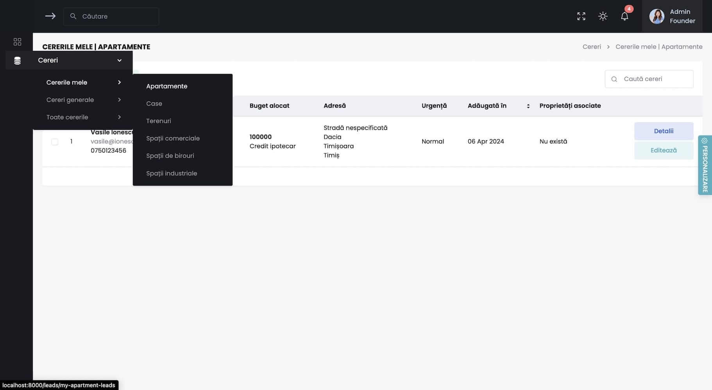Choose Spații comerciale menu entry
Screen dimensions: 712x390
(x=173, y=138)
